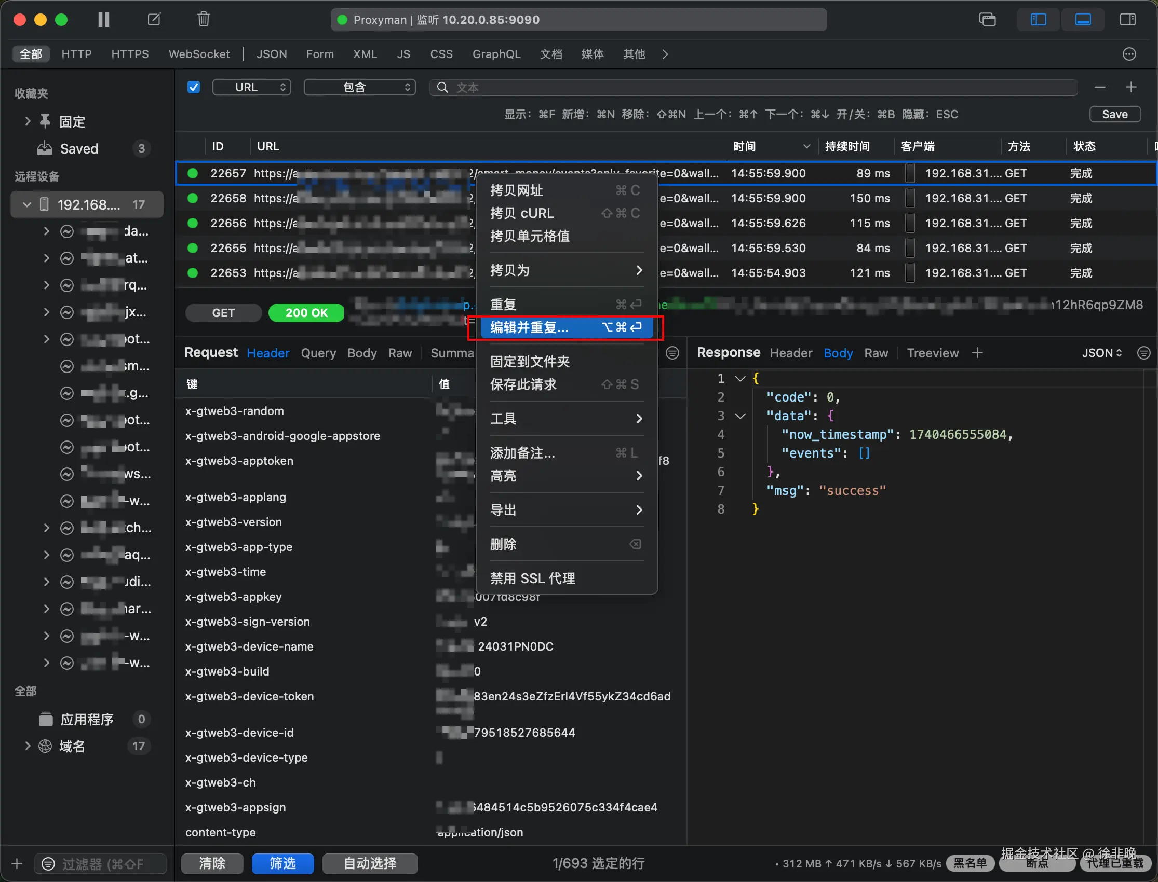Click the trash clear session icon

pyautogui.click(x=204, y=19)
